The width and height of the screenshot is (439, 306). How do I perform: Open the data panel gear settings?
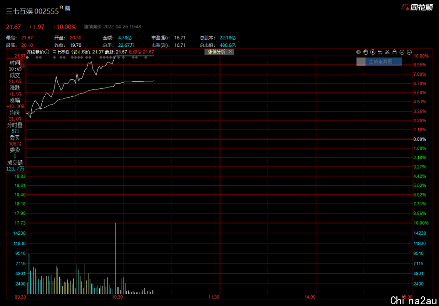[23, 66]
